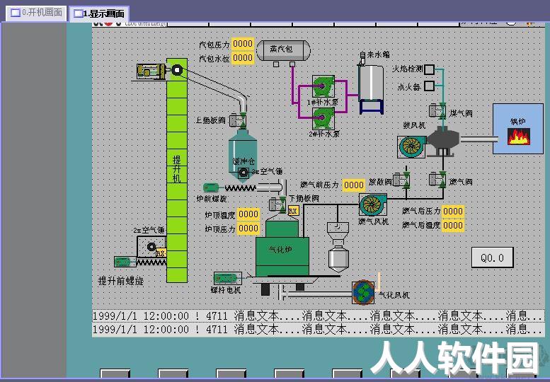Select the 气化炉 gasifier graphic

[282, 250]
